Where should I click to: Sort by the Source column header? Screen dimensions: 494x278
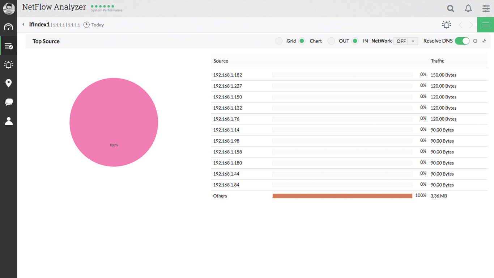pos(221,61)
